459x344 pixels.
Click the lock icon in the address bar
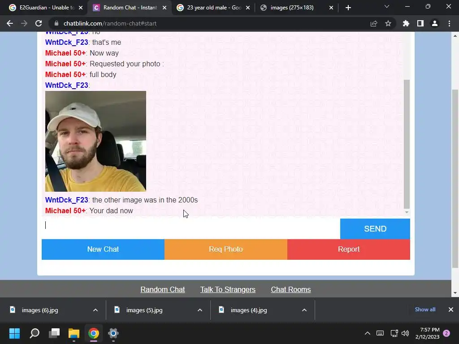pos(56,23)
